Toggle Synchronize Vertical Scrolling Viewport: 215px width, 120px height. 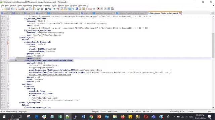coord(62,9)
